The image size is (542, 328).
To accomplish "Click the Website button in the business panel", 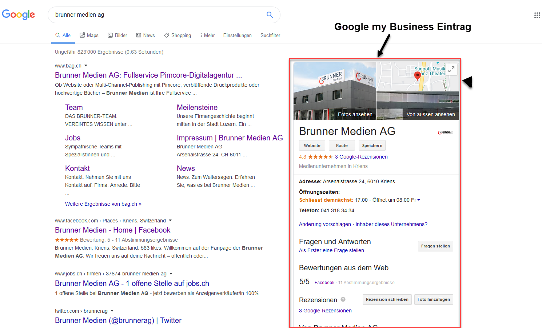I will click(312, 145).
